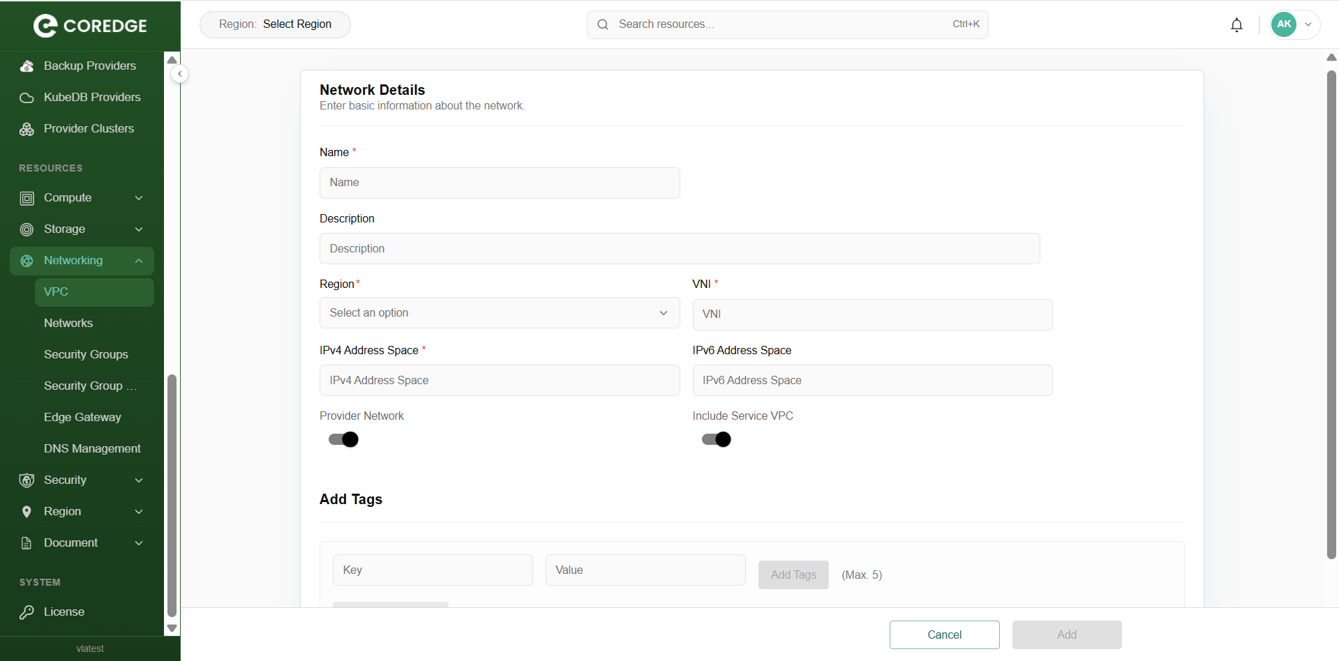The height and width of the screenshot is (661, 1339).
Task: Click the Coredge logo in sidebar
Action: (x=90, y=26)
